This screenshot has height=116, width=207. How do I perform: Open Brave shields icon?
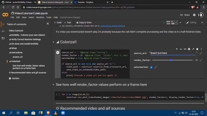click(193, 7)
